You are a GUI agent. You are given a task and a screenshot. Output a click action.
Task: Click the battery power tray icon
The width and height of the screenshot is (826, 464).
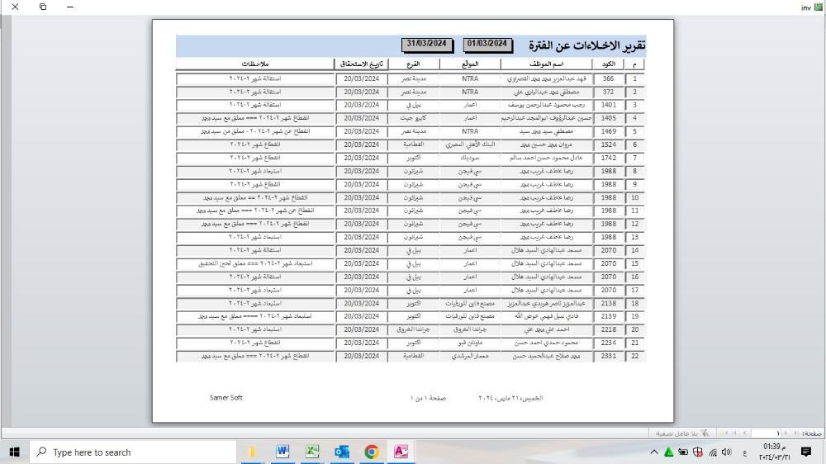[683, 452]
